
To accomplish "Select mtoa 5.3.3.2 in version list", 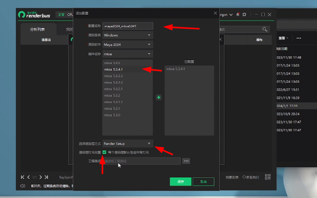I will click(128, 82).
